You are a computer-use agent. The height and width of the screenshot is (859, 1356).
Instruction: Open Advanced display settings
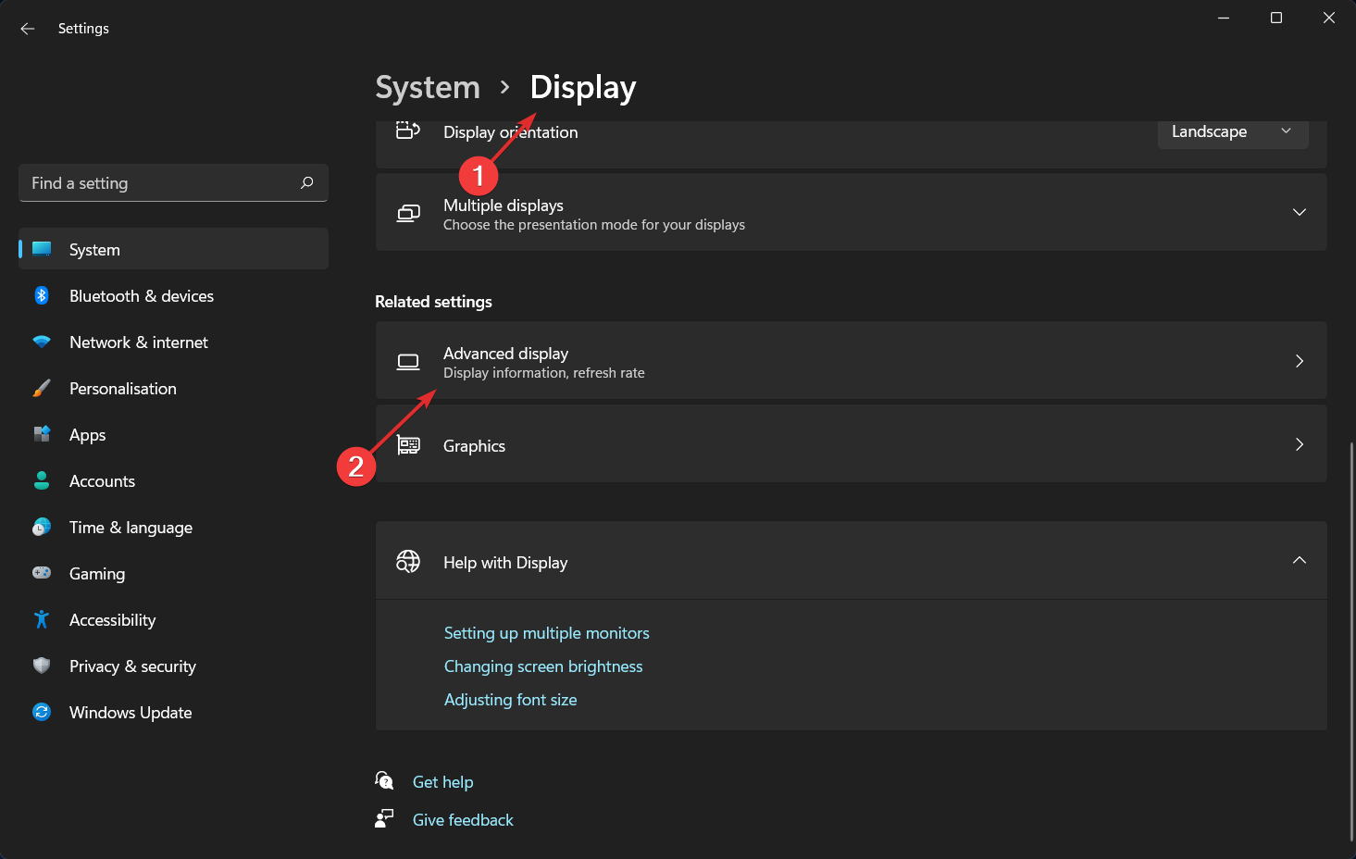[850, 361]
